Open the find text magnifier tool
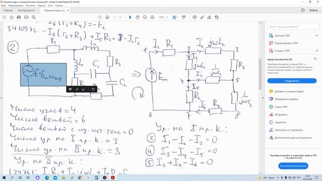The height and width of the screenshot is (181, 322). (x=34, y=18)
